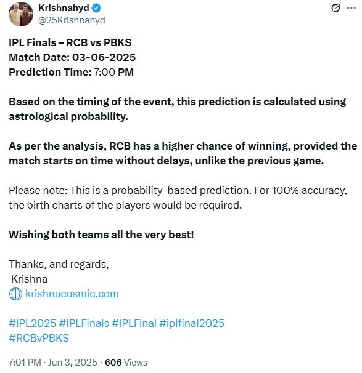362x373 pixels.
Task: Click the 7:01 PM timestamp
Action: tap(25, 363)
